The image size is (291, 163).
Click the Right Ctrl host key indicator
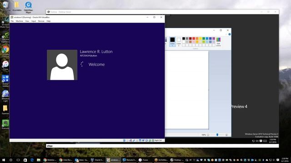(x=158, y=140)
